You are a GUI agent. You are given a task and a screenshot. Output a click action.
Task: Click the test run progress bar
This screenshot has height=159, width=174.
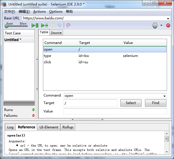click(x=19, y=104)
